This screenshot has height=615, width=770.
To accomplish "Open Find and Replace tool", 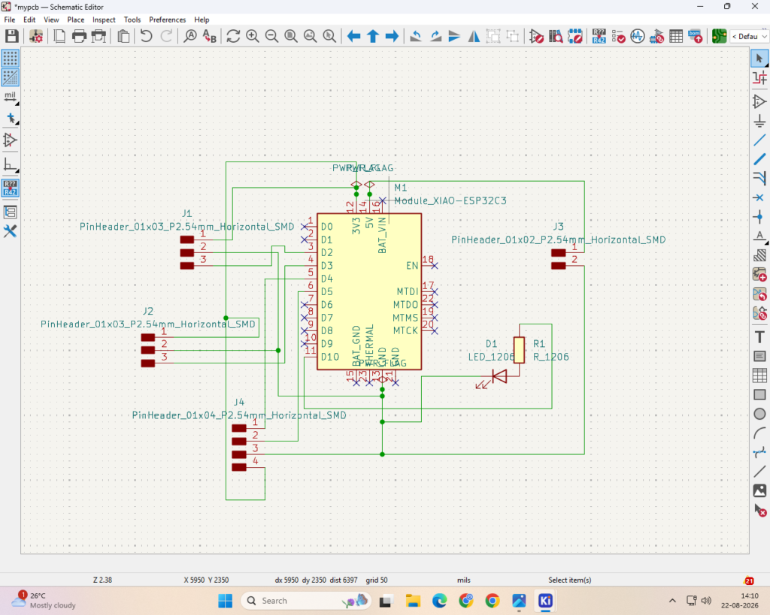I will 210,36.
